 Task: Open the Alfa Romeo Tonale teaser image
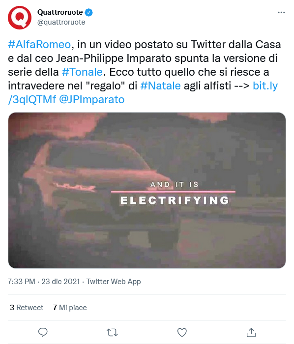(147, 190)
